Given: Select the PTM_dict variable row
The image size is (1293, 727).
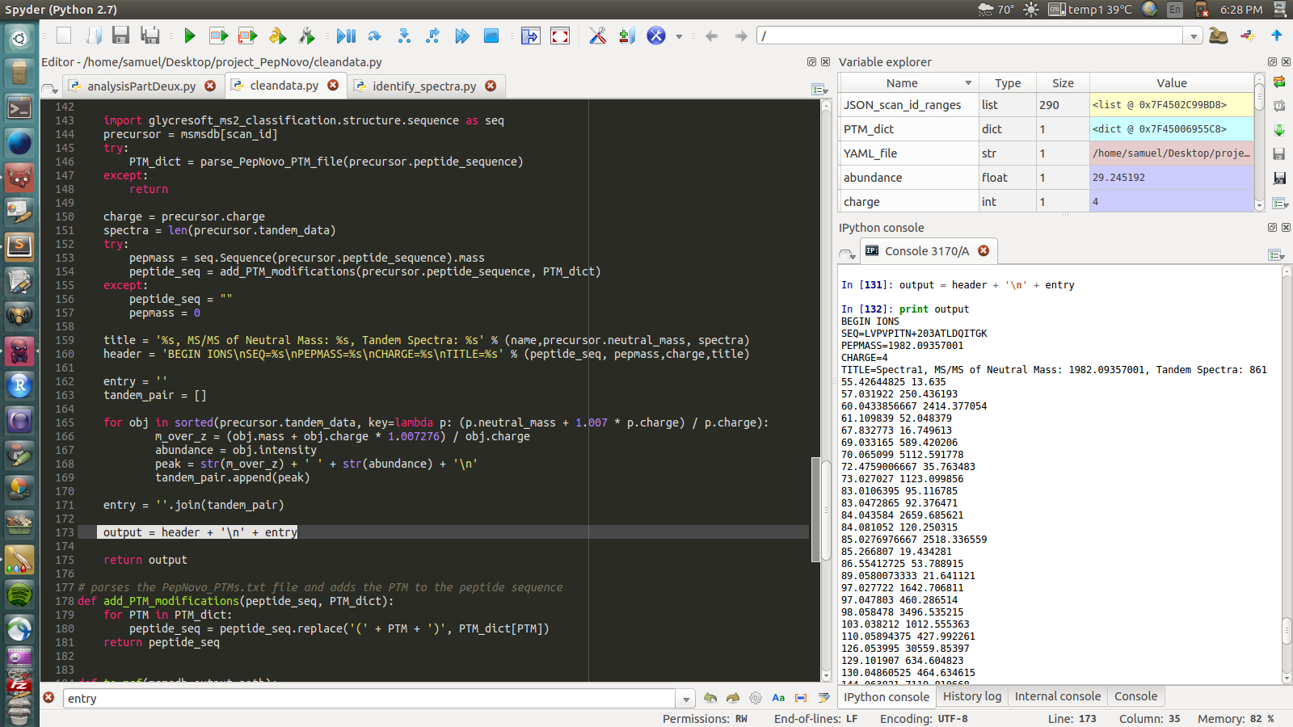Looking at the screenshot, I should click(1046, 129).
